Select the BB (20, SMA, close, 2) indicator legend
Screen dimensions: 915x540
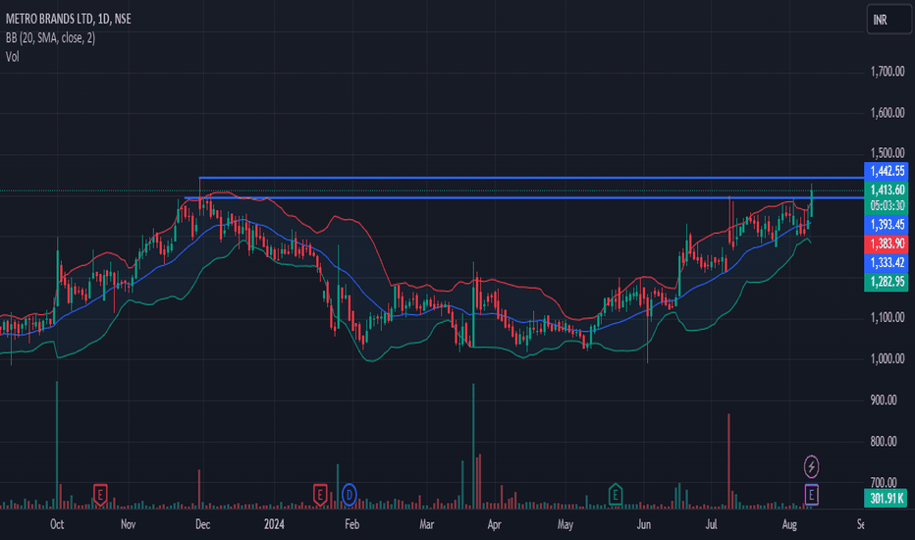tap(50, 38)
